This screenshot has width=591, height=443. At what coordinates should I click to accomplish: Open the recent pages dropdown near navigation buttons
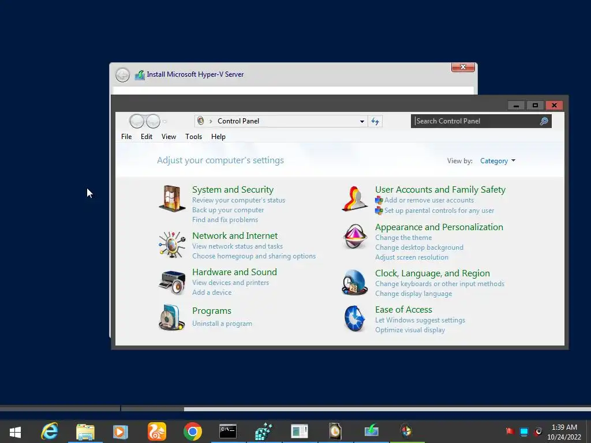click(164, 122)
